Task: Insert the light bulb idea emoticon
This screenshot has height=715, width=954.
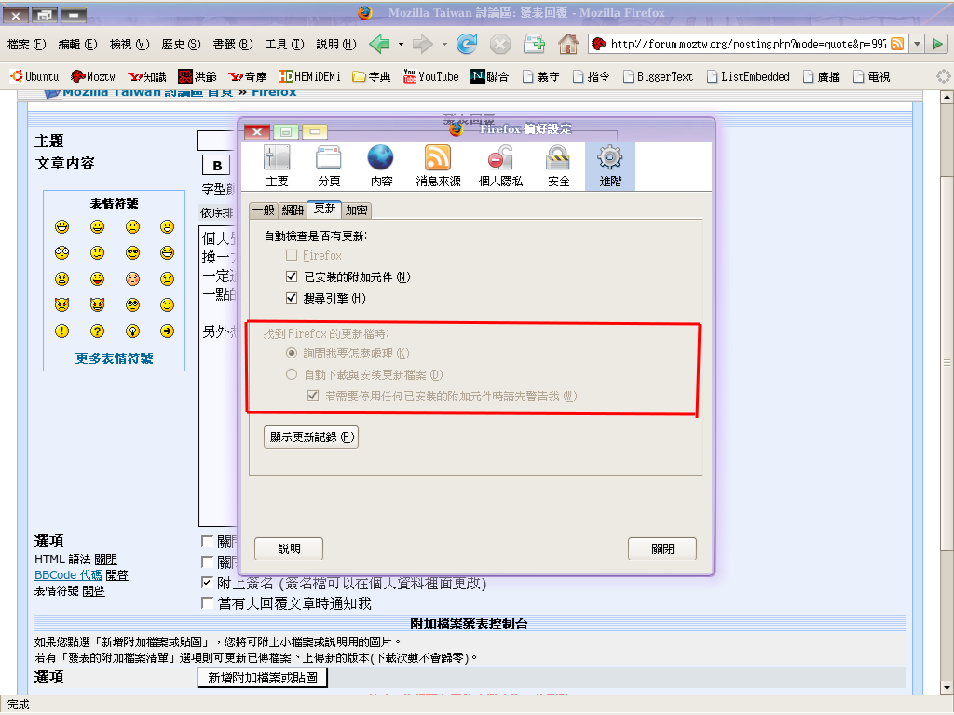Action: click(x=132, y=331)
